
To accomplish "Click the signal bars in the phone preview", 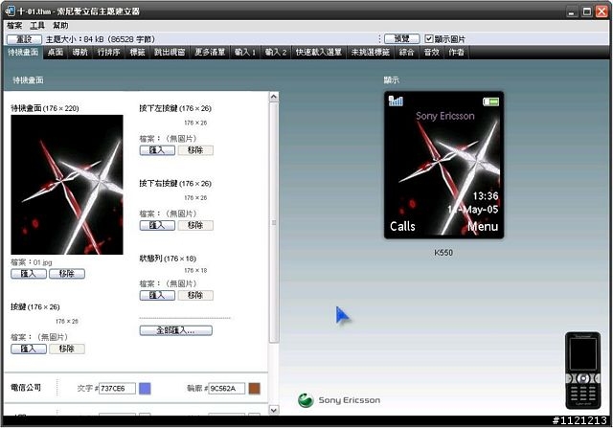I will tap(396, 101).
